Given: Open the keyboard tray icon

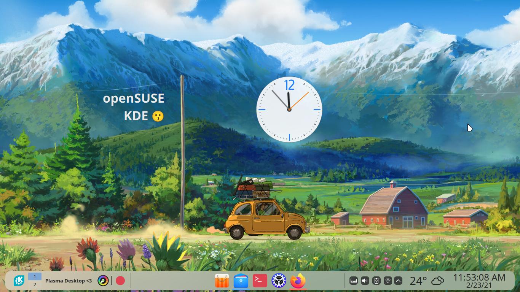Looking at the screenshot, I should pyautogui.click(x=353, y=281).
